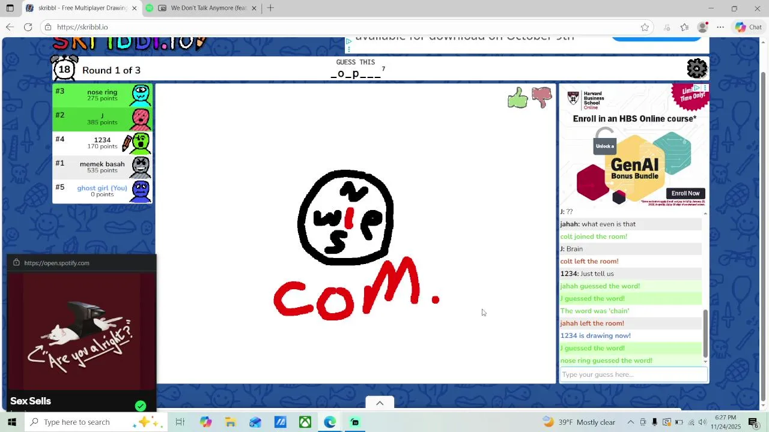Select player row ghost girl (You)
Viewport: 769px width, 432px height.
coord(102,191)
